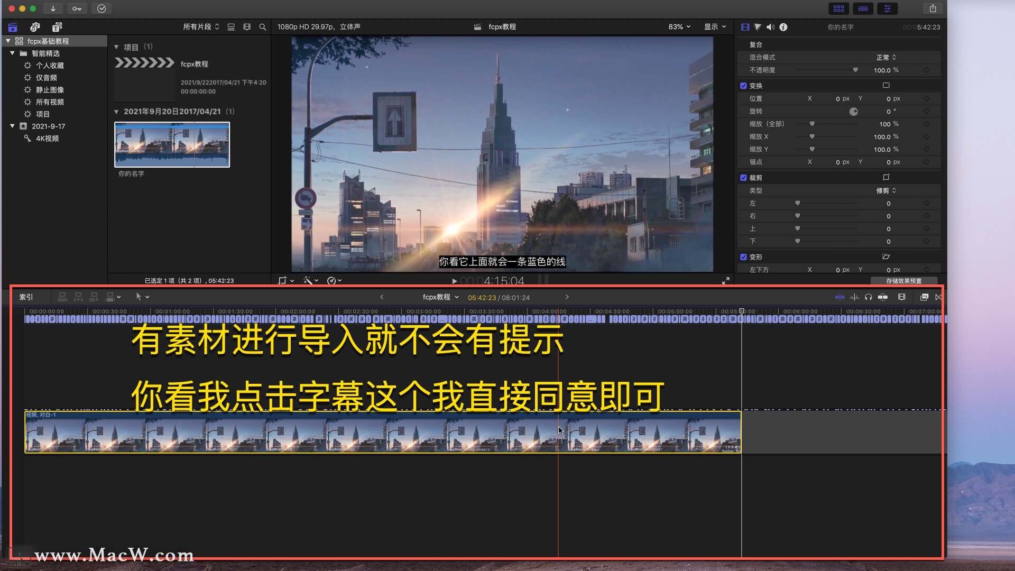Image resolution: width=1015 pixels, height=571 pixels.
Task: Click the import media arrow icon
Action: click(53, 8)
